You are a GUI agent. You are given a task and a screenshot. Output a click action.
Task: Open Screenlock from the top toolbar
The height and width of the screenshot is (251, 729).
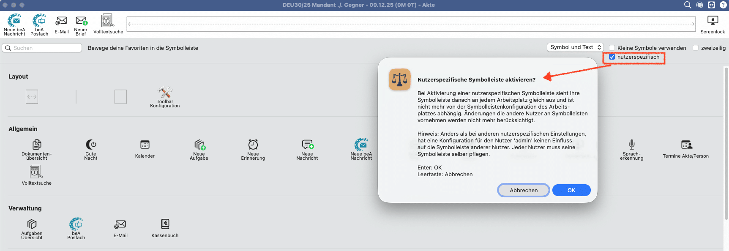point(713,21)
